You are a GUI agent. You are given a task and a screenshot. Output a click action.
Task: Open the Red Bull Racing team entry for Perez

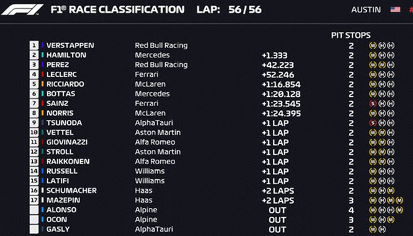pyautogui.click(x=161, y=65)
